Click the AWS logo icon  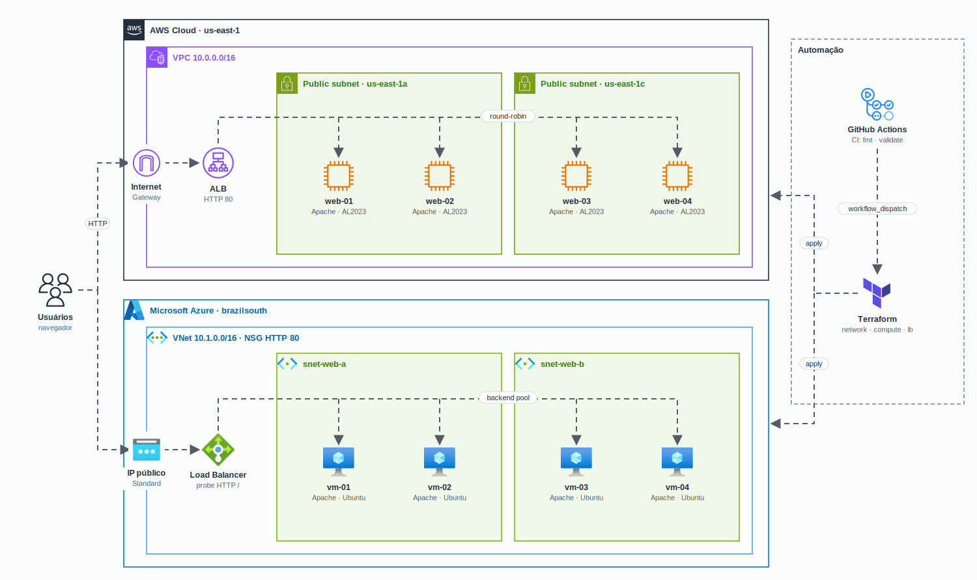(x=134, y=30)
